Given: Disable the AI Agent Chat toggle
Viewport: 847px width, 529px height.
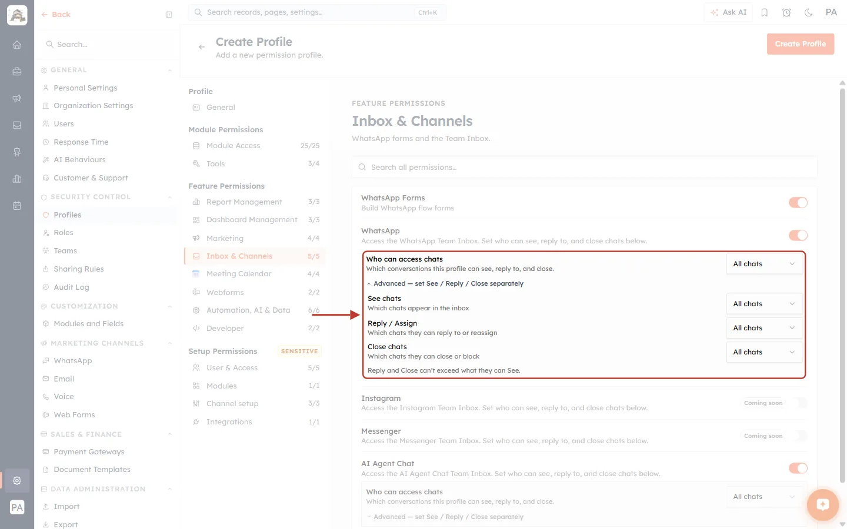Looking at the screenshot, I should coord(798,468).
